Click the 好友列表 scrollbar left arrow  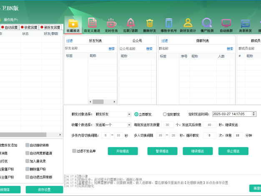click(x=90, y=102)
